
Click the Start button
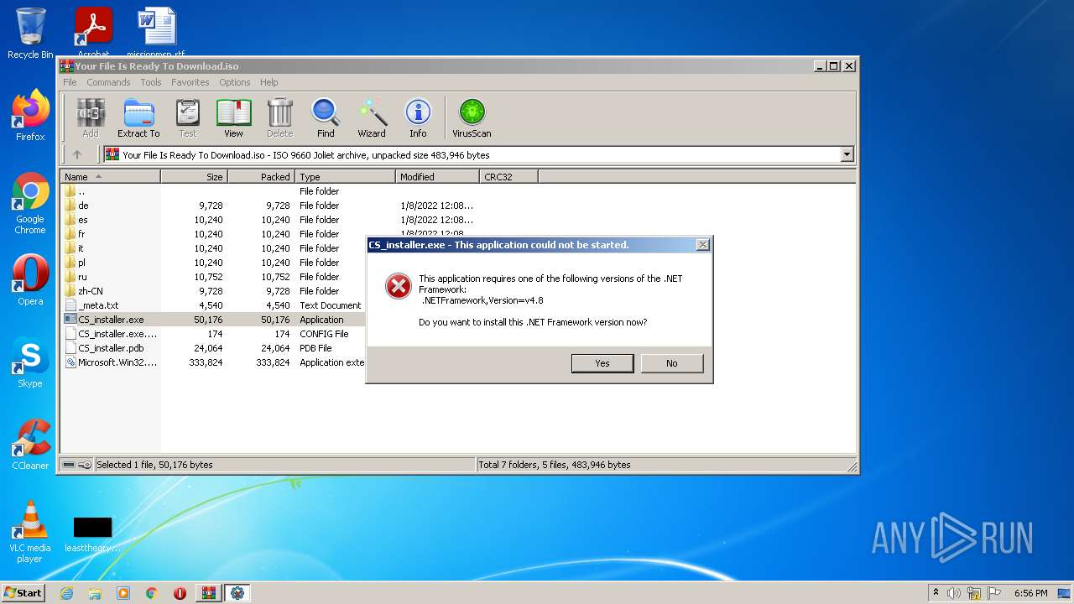pyautogui.click(x=23, y=593)
